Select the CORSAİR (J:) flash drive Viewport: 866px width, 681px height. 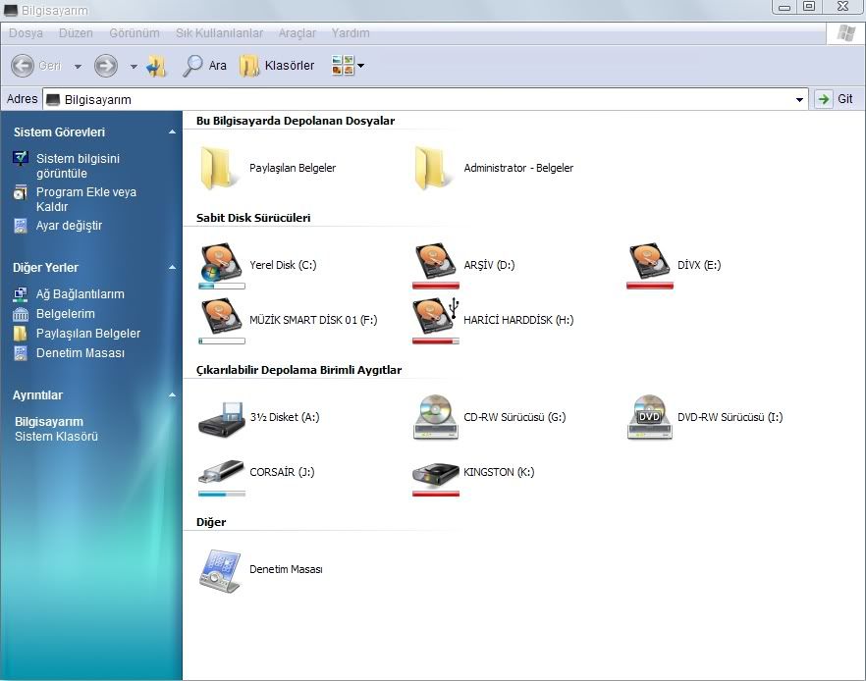point(221,472)
